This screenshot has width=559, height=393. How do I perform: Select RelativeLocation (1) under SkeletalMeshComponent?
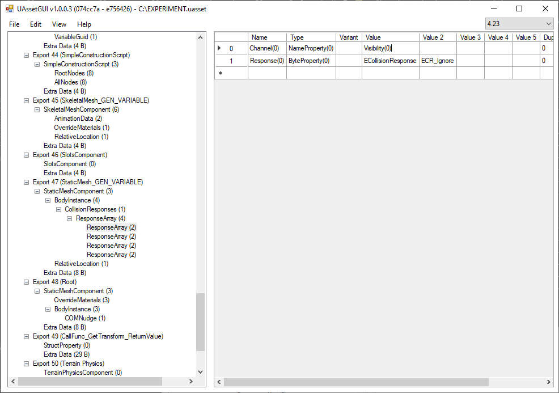click(x=81, y=137)
